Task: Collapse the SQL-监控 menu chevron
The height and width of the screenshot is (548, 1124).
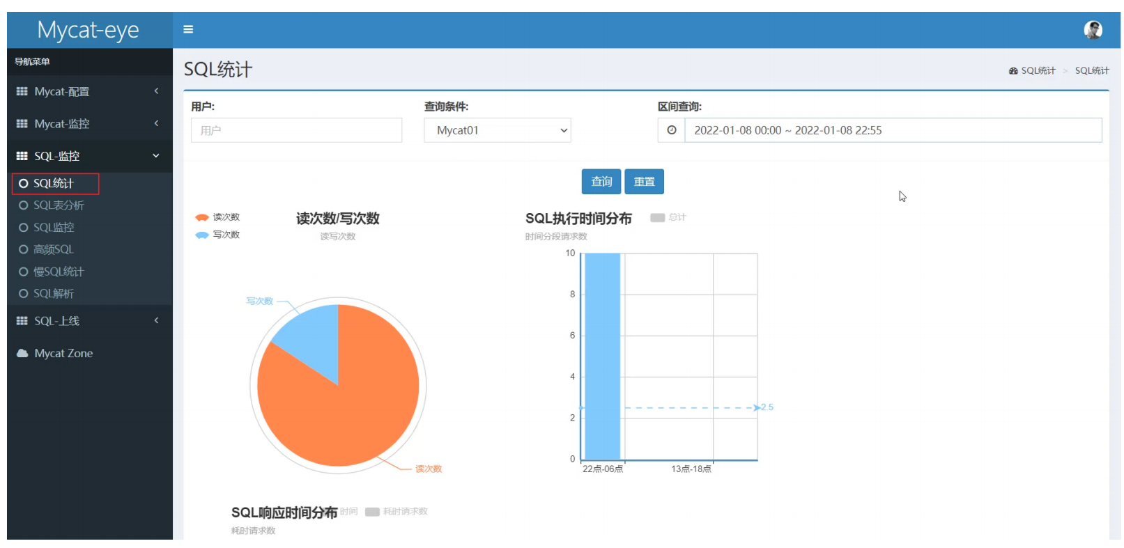Action: (156, 156)
